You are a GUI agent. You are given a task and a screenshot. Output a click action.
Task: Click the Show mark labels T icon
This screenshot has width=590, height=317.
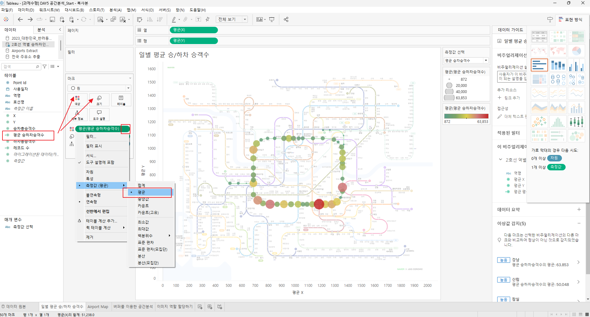coord(199,19)
